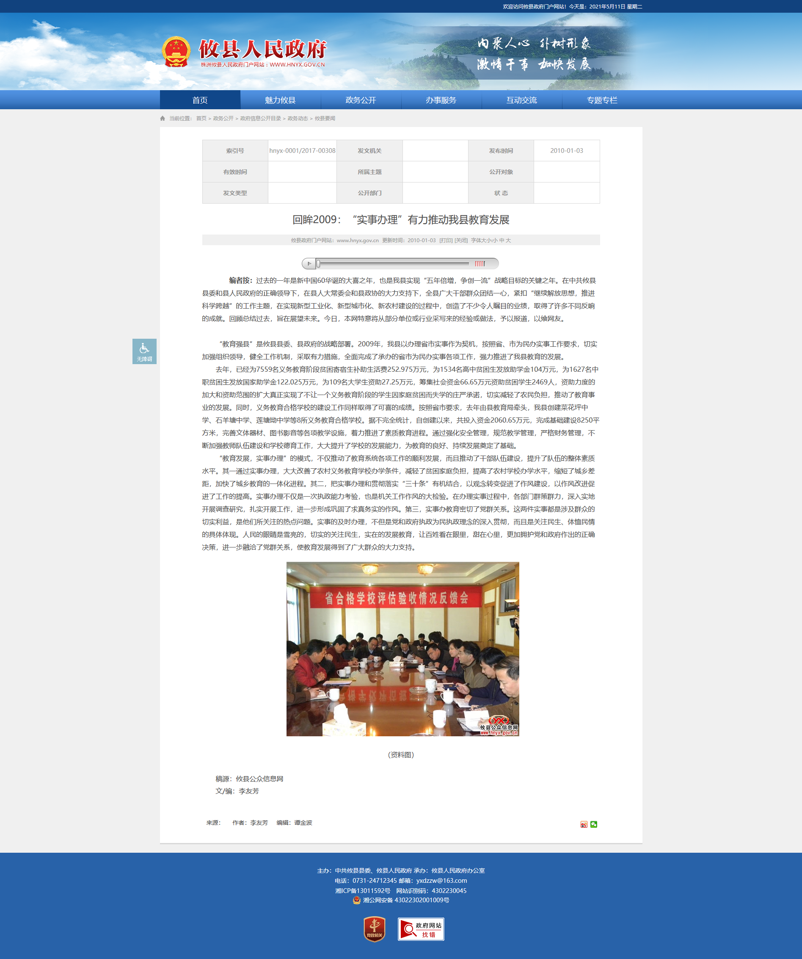Select the 办事服务 navigation menu item
The height and width of the screenshot is (959, 802).
tap(441, 100)
